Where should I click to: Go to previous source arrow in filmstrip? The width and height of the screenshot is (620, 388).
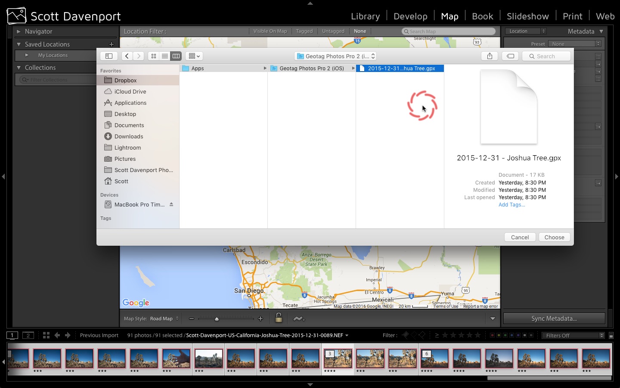coord(57,335)
